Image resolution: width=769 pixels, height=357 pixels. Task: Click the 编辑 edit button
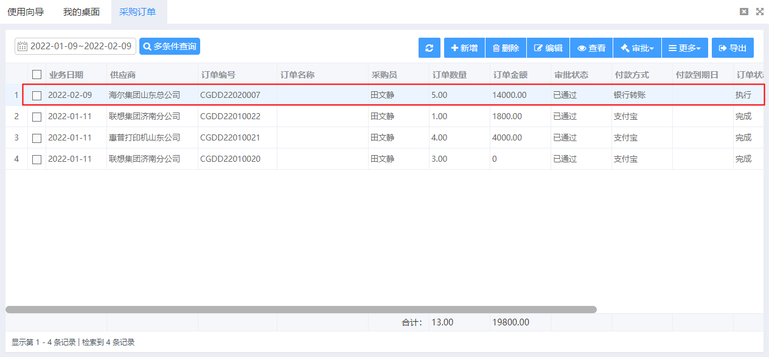(548, 48)
